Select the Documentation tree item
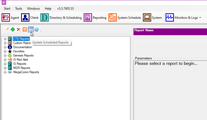 (22, 47)
